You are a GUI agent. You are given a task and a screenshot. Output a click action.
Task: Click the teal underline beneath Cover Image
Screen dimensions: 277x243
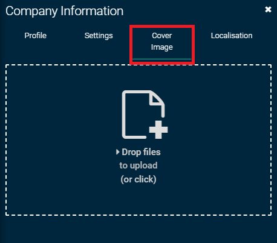(x=162, y=59)
